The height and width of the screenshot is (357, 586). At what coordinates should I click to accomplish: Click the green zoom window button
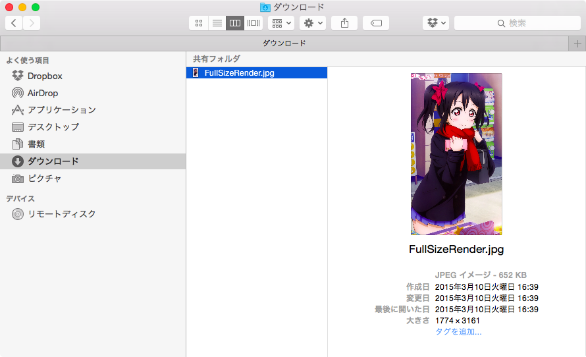(36, 7)
